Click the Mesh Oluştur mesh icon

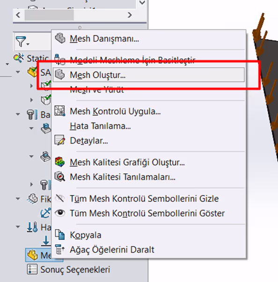(x=60, y=75)
